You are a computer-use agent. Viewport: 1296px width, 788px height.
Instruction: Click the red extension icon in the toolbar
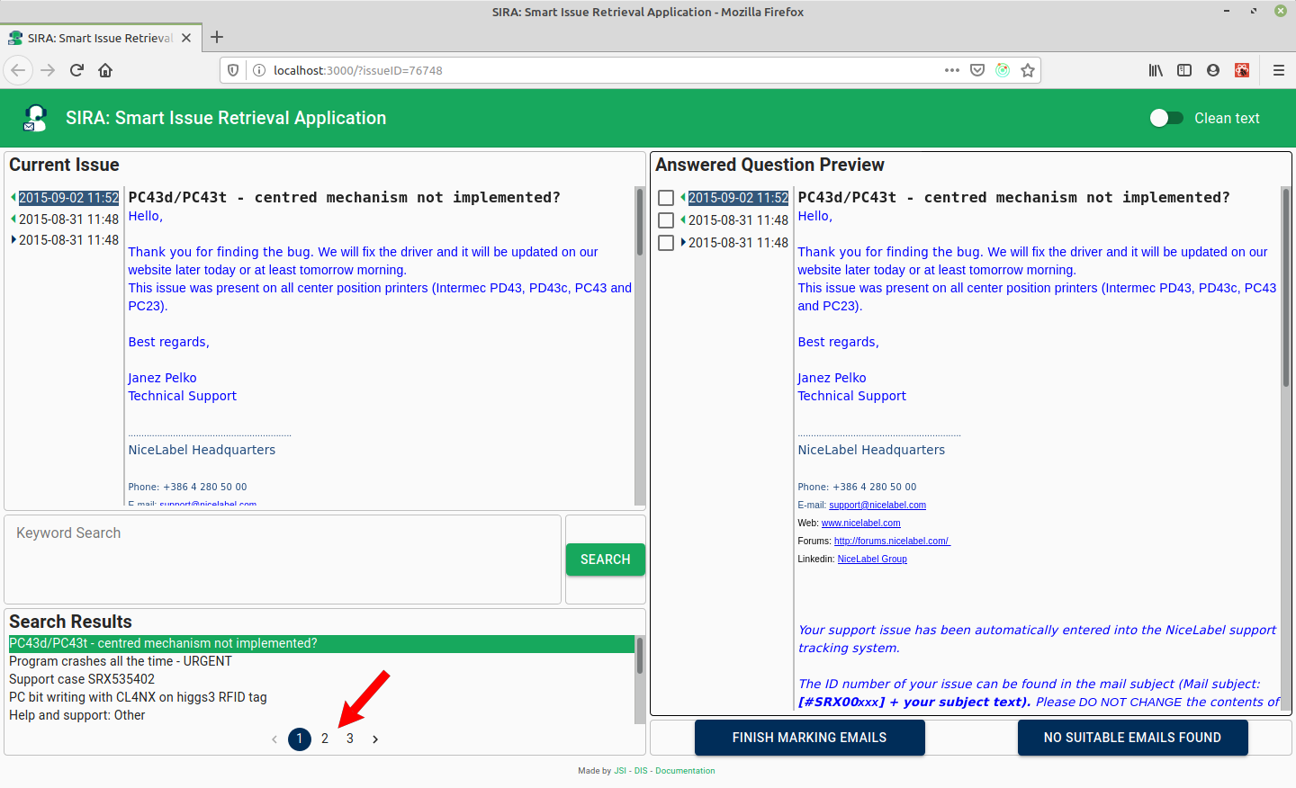(1242, 69)
